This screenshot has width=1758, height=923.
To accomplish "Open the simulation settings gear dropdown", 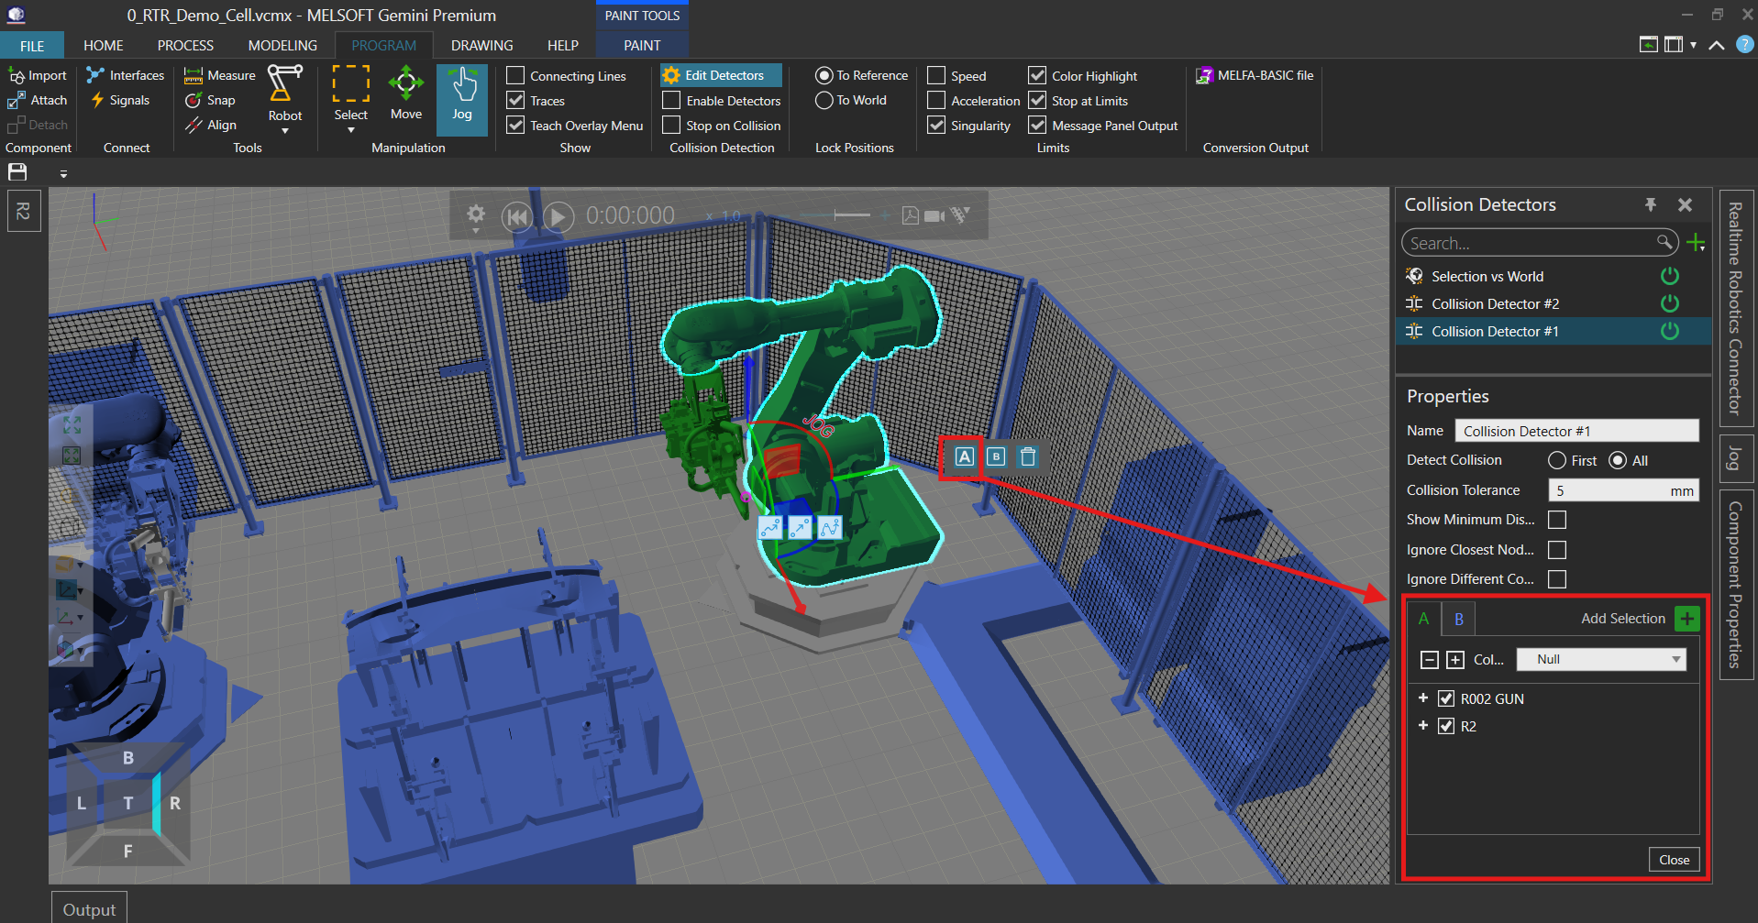I will pos(476,218).
